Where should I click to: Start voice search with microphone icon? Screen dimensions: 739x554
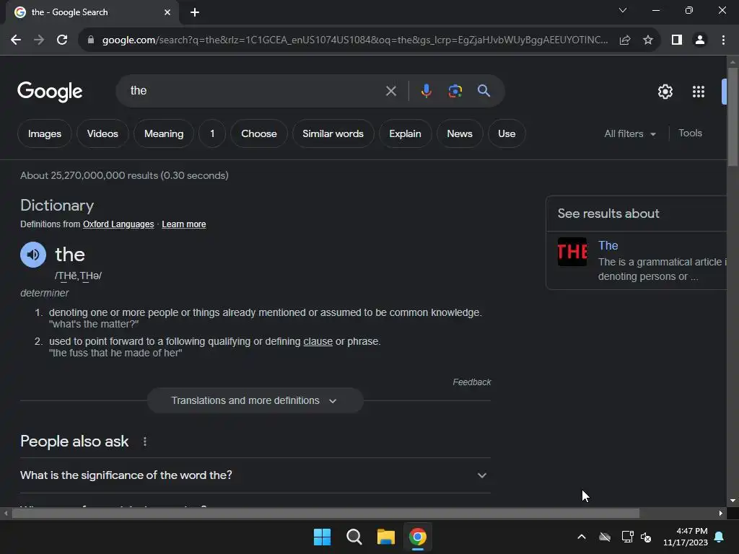tap(426, 91)
